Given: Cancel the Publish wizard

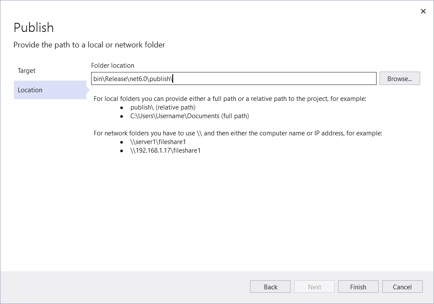Looking at the screenshot, I should coord(402,287).
